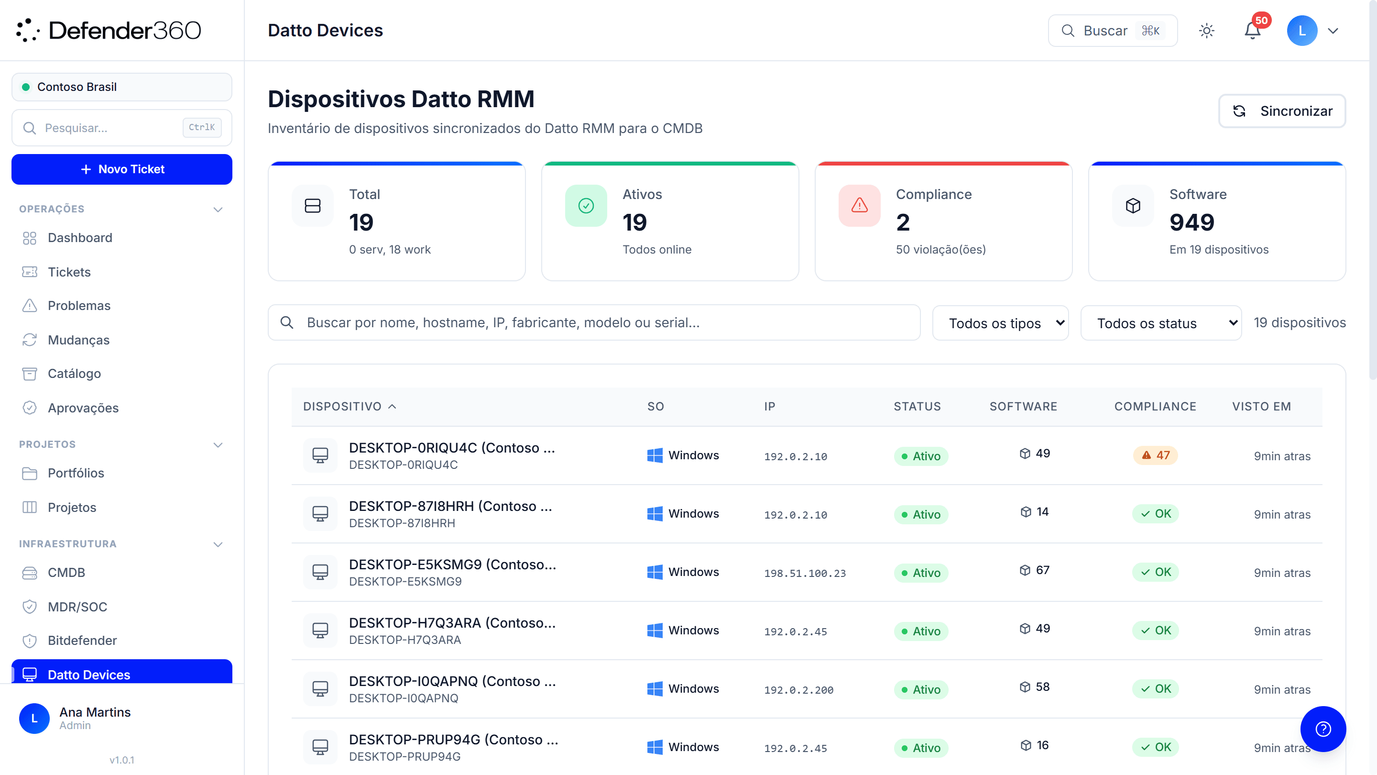Open the user avatar L in header
This screenshot has width=1377, height=775.
pyautogui.click(x=1302, y=31)
